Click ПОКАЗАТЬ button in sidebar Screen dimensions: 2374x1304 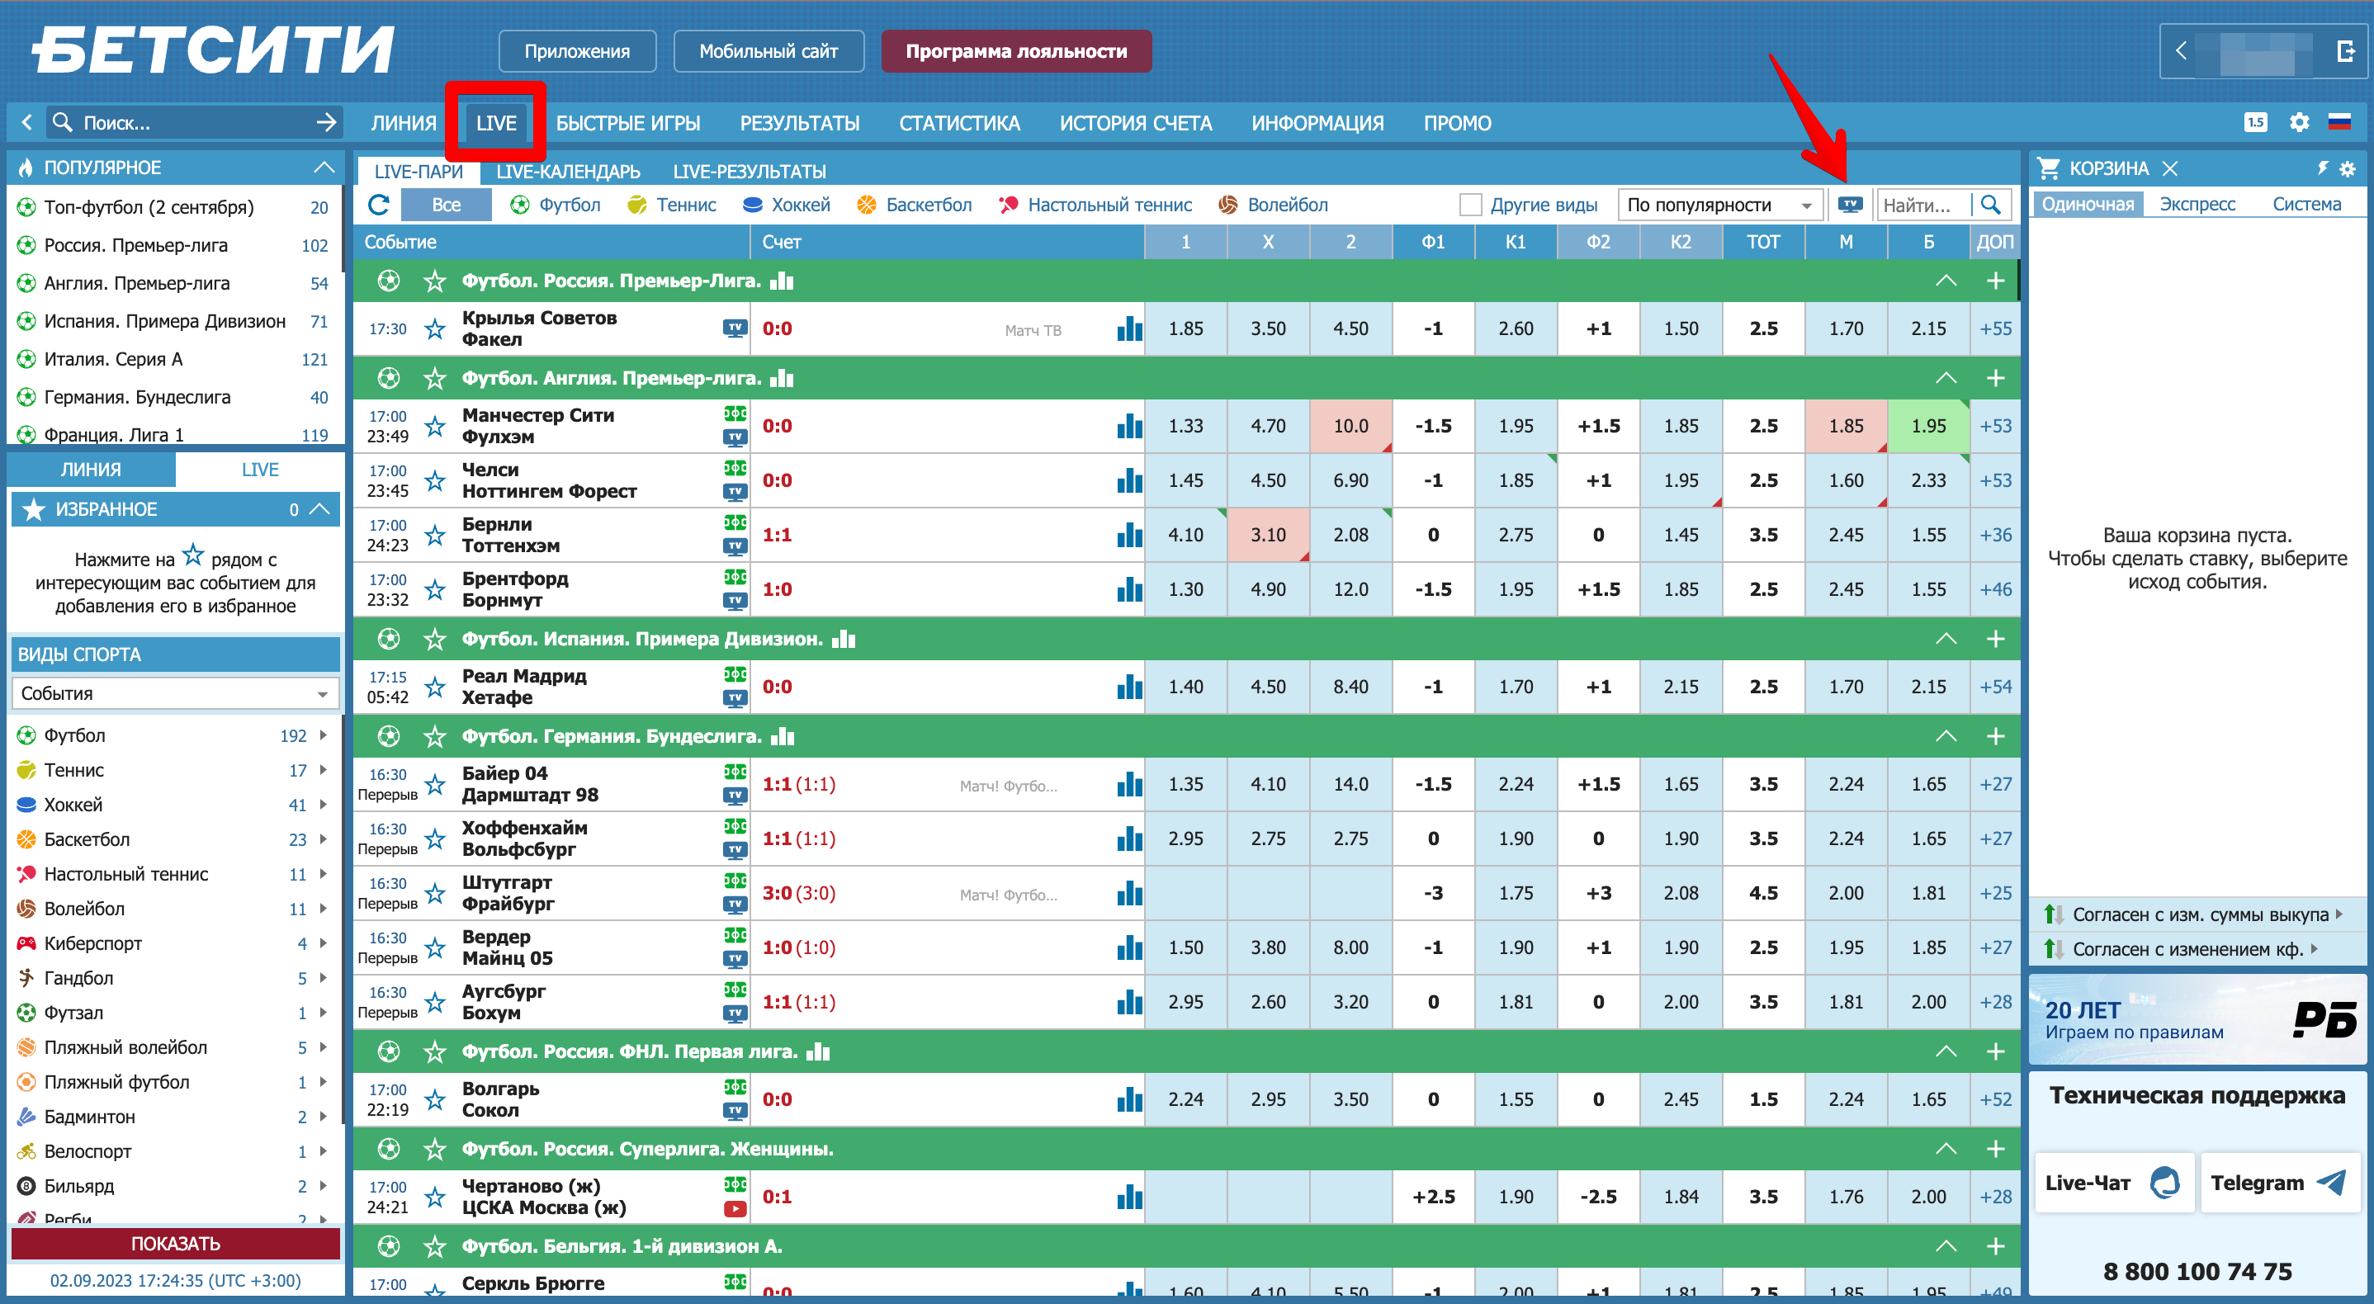pos(175,1243)
